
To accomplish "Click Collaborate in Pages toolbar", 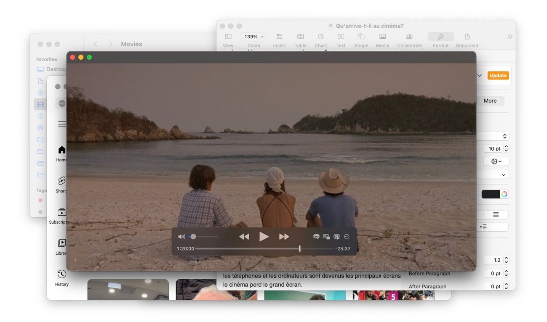I will 410,40.
